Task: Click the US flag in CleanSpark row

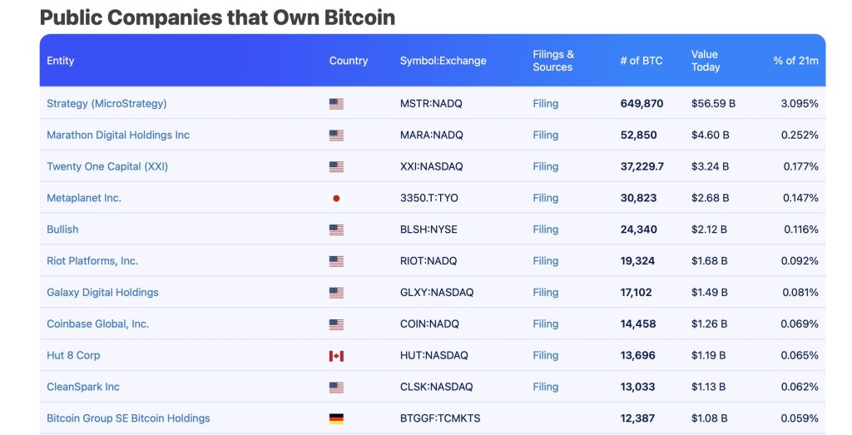Action: (336, 388)
